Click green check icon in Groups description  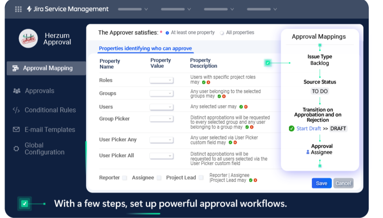pyautogui.click(x=219, y=96)
